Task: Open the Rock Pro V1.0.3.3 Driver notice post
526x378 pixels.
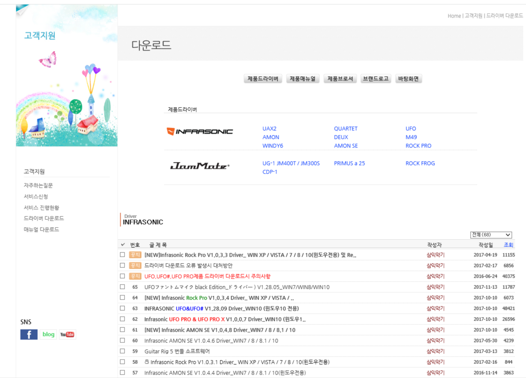Action: click(x=250, y=255)
